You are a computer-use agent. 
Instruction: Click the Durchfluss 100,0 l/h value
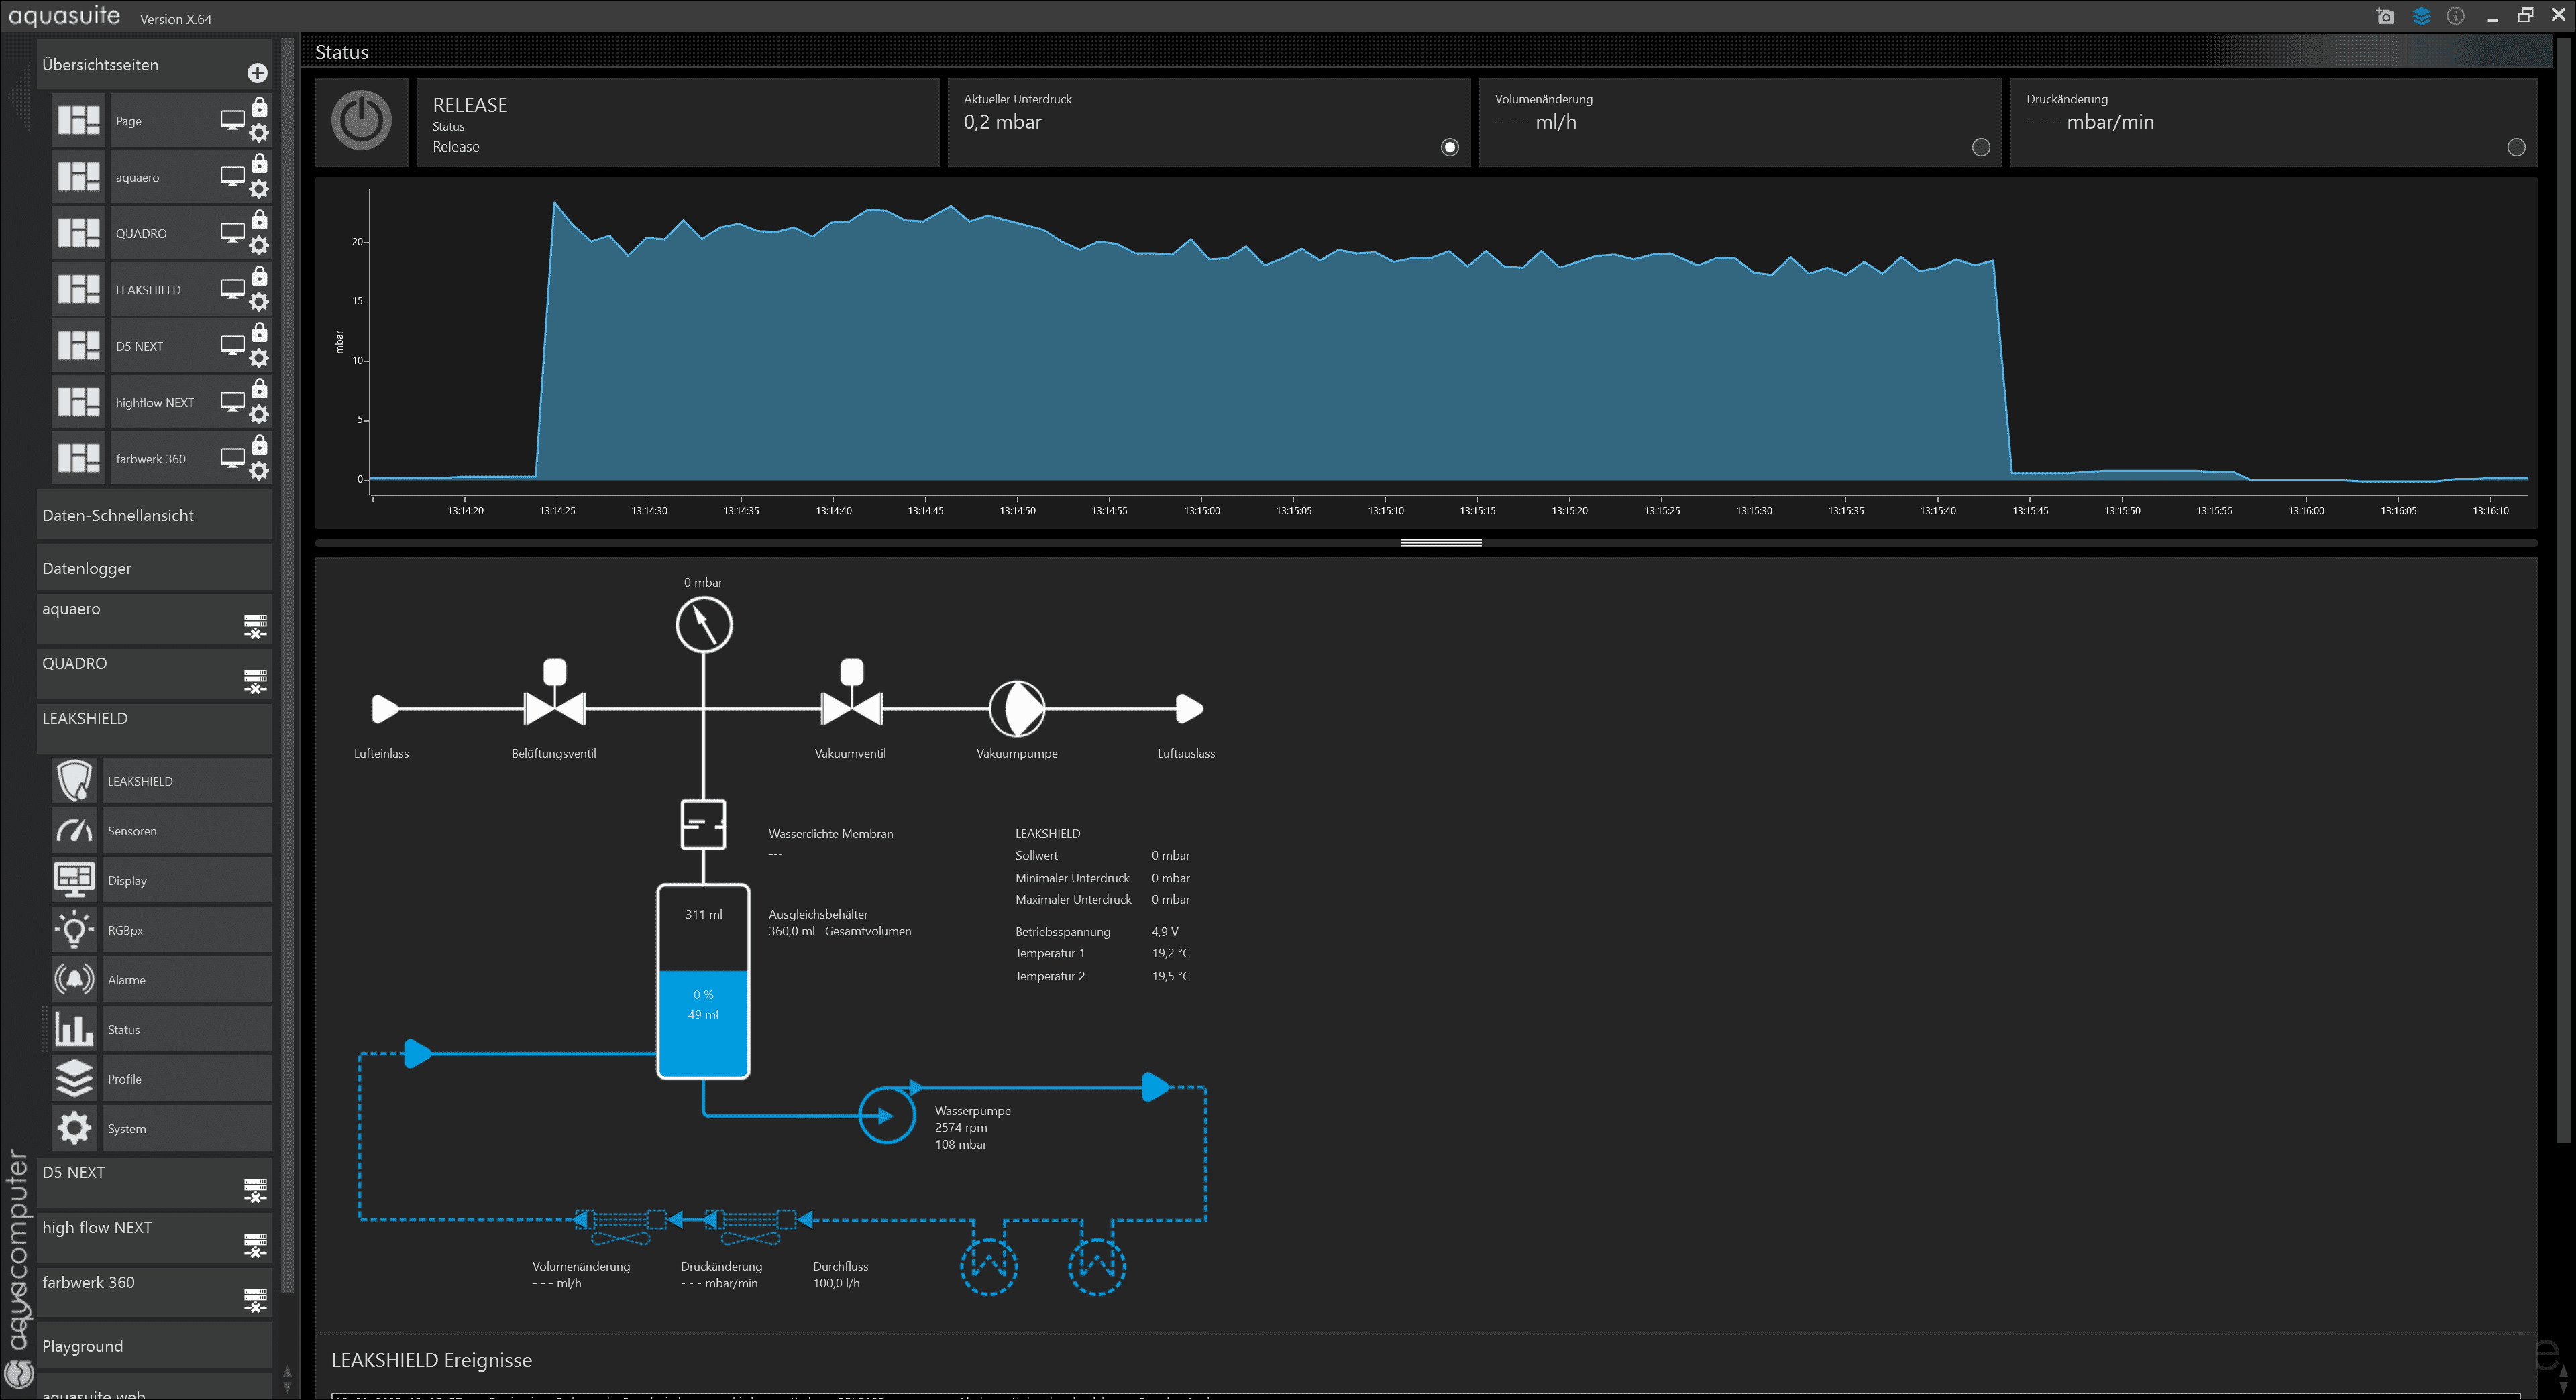point(836,1283)
